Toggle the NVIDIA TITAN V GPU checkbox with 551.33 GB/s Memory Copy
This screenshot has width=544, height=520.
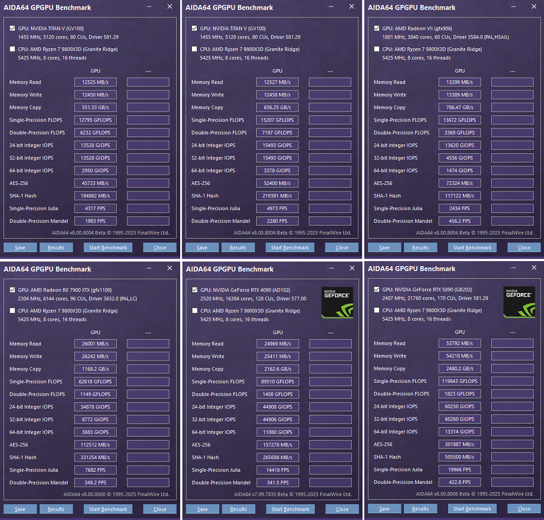13,28
